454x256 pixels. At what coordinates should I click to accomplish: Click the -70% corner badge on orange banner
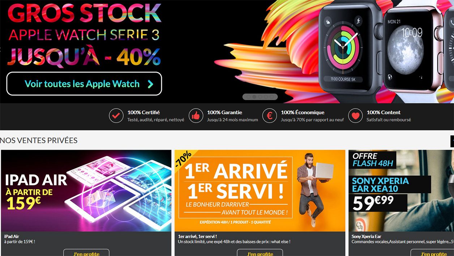184,159
